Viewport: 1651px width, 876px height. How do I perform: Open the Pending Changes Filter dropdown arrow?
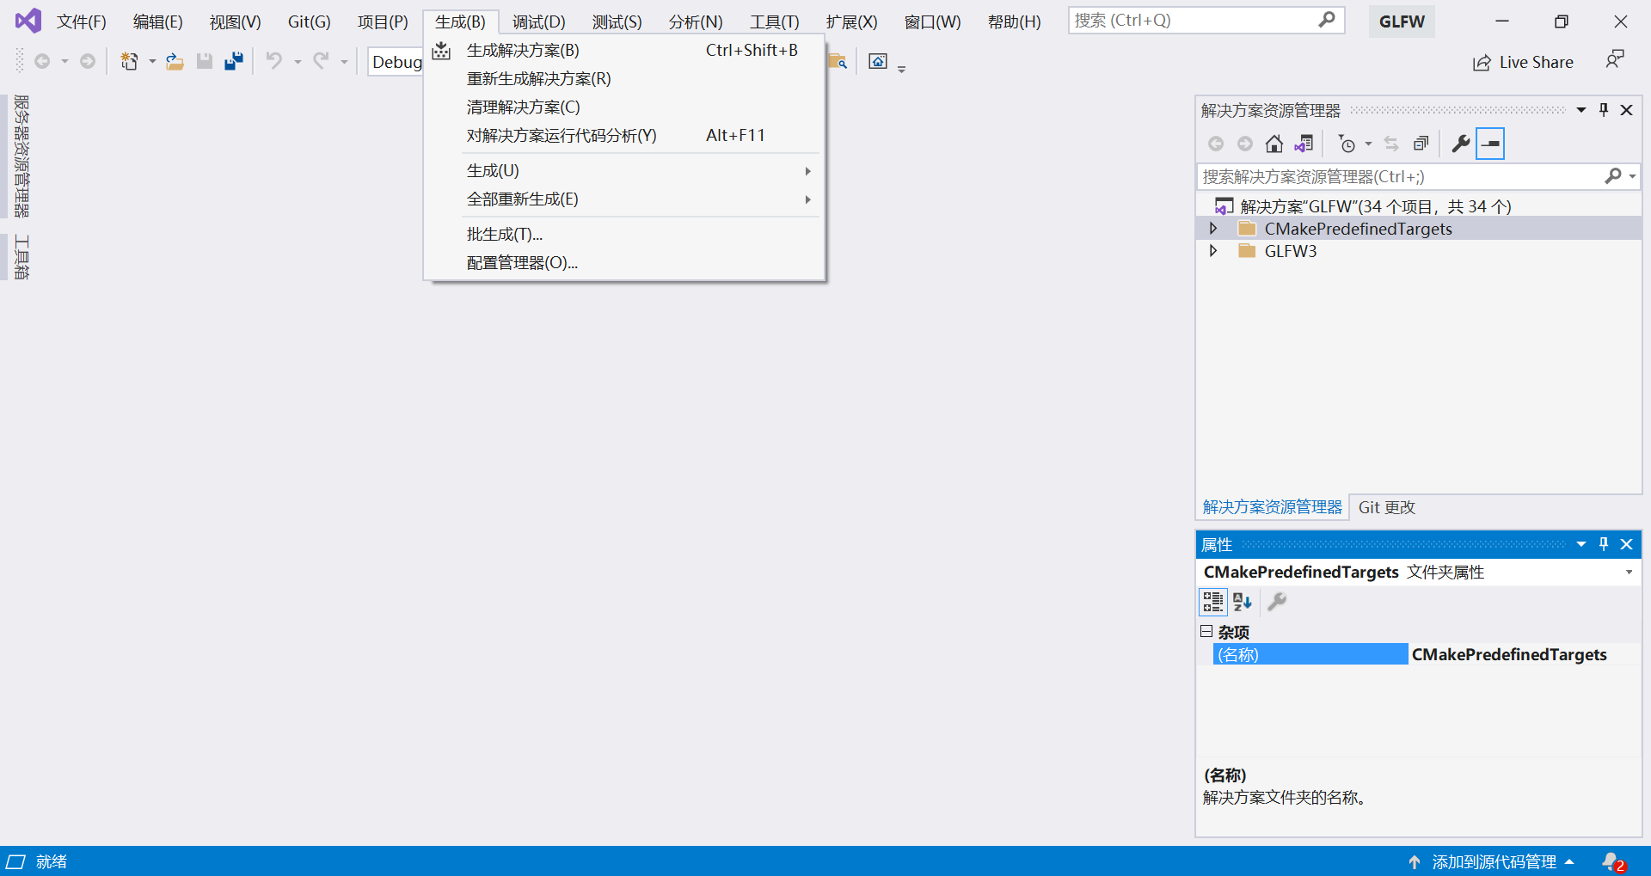[x=1368, y=144]
